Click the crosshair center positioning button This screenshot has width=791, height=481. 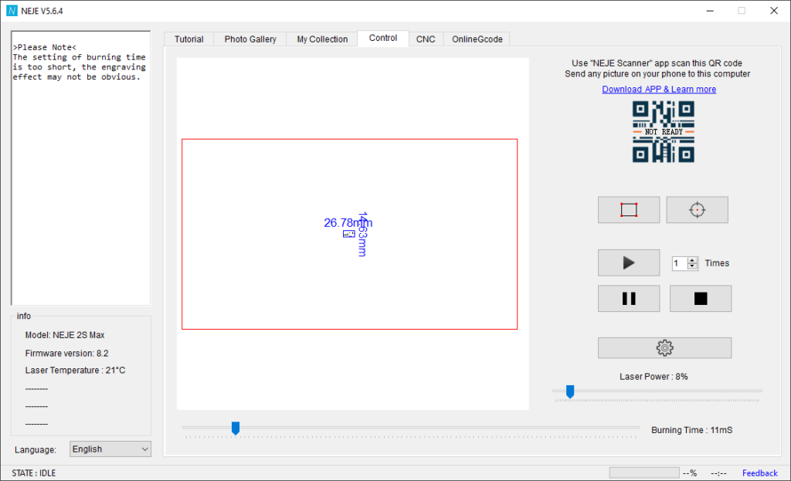[698, 210]
